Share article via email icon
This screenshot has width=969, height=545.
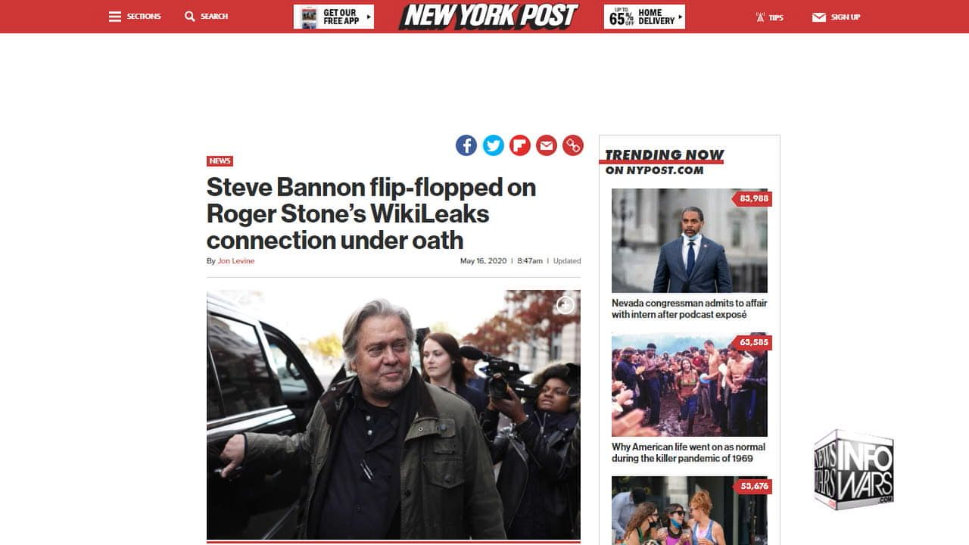pyautogui.click(x=547, y=145)
